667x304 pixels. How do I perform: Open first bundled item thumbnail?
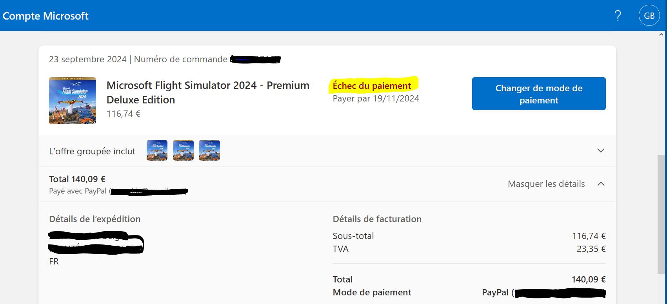[157, 150]
